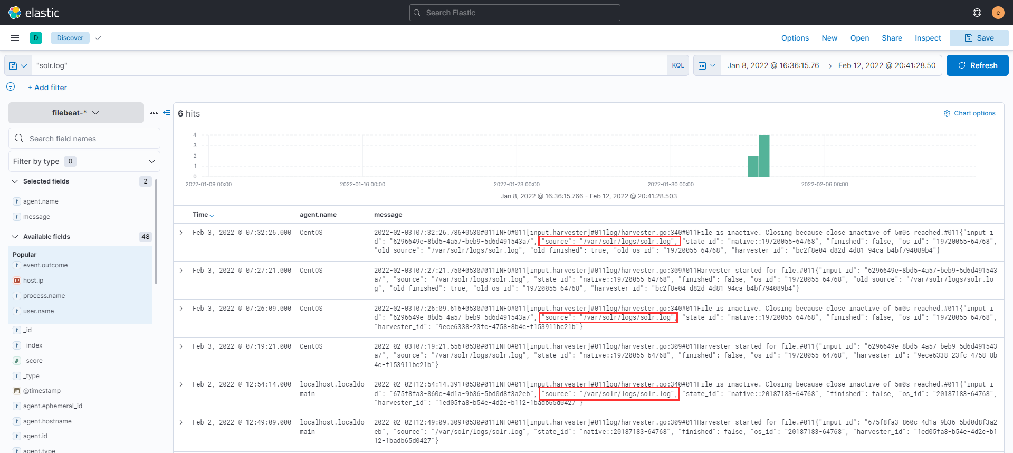Click the start date Jan 8, 2022
The width and height of the screenshot is (1013, 453).
click(773, 65)
